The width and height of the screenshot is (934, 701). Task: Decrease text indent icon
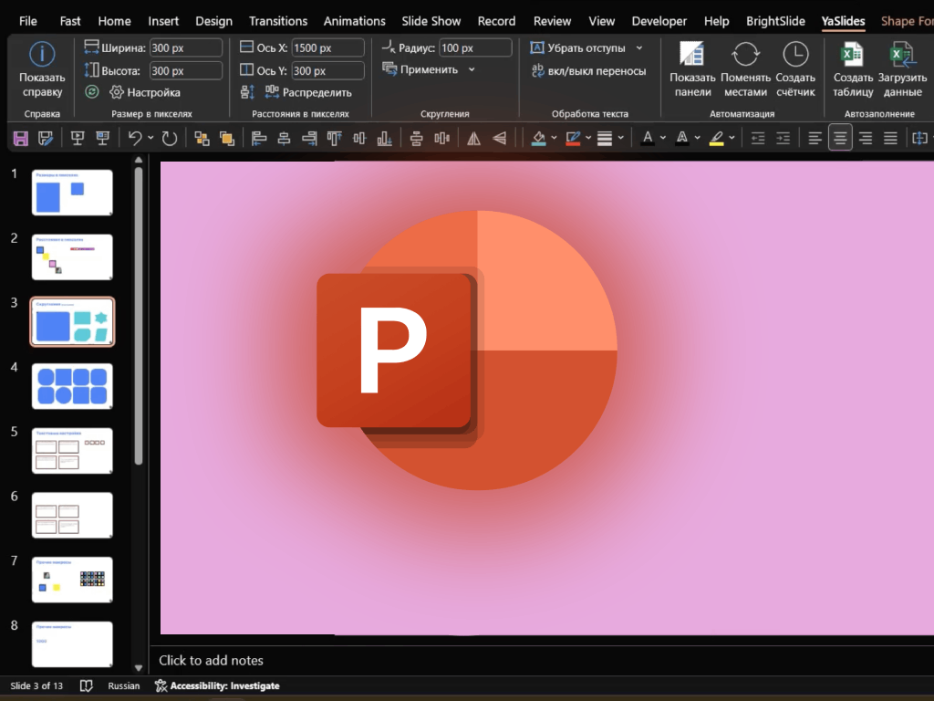coord(758,139)
